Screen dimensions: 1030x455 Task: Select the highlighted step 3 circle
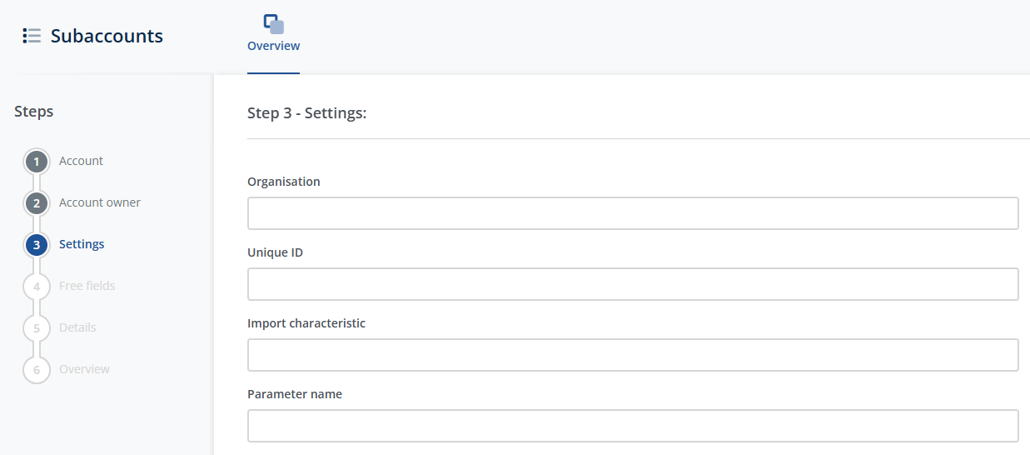[37, 245]
